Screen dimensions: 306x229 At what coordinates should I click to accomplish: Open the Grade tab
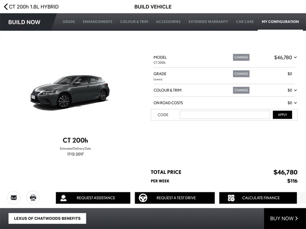(69, 22)
